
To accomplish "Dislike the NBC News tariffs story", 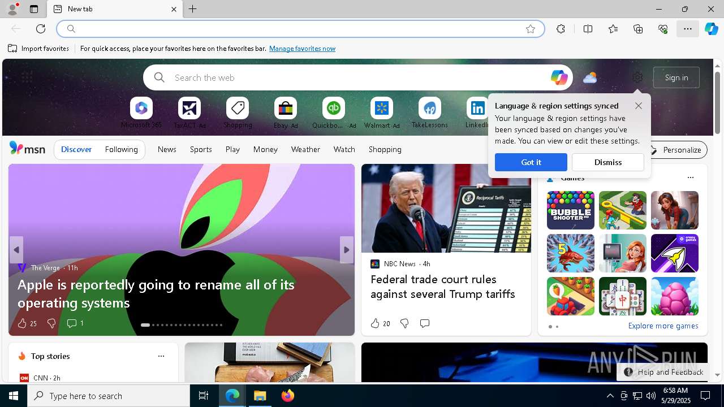I will [x=404, y=323].
